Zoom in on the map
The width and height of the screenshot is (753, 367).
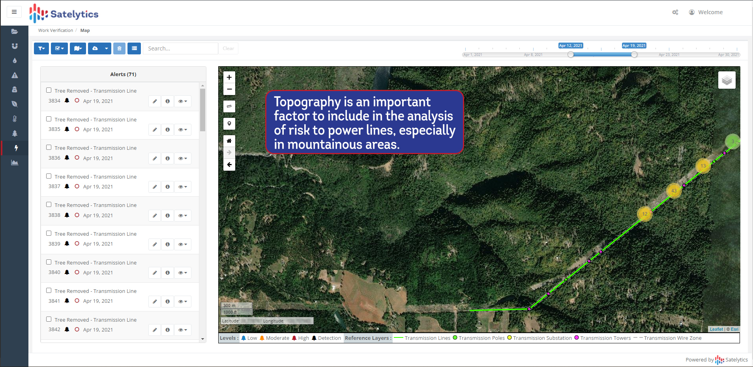(229, 77)
